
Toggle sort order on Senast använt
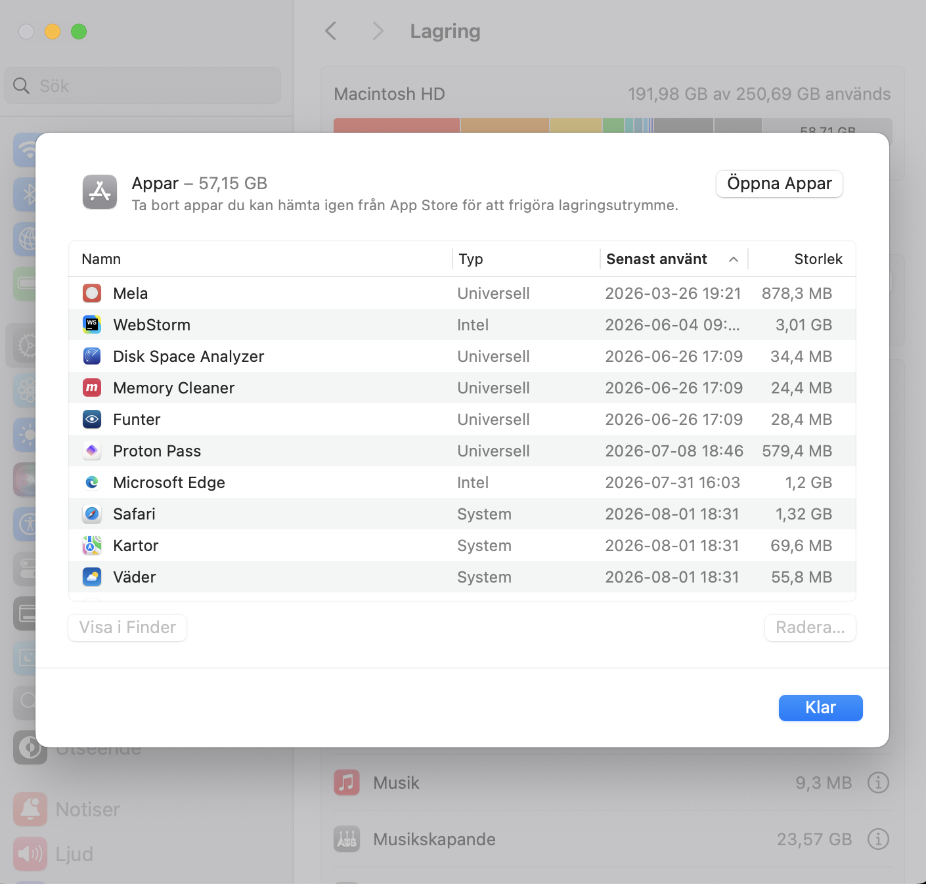tap(673, 259)
